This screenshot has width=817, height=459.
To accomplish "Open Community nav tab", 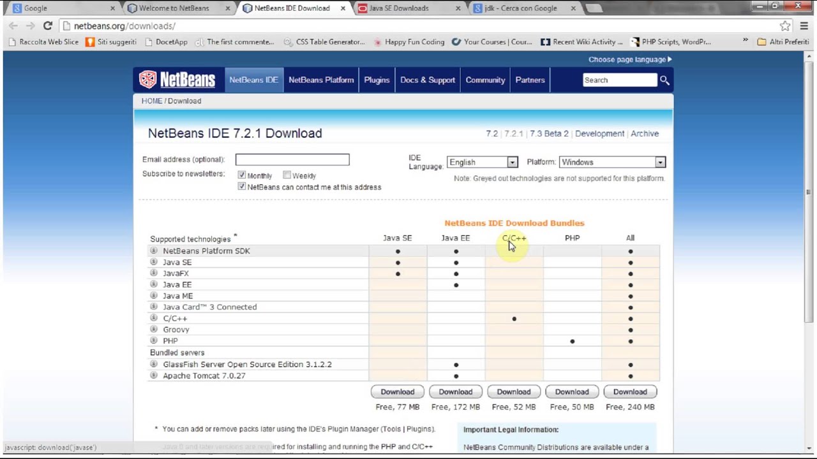I will click(485, 80).
